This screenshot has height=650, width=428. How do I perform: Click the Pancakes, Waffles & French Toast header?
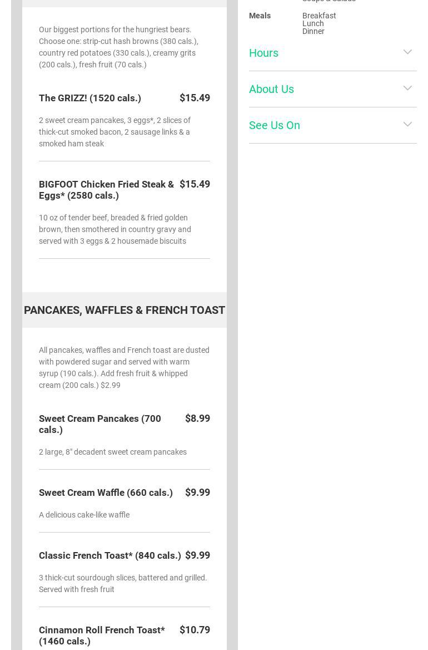(x=125, y=310)
